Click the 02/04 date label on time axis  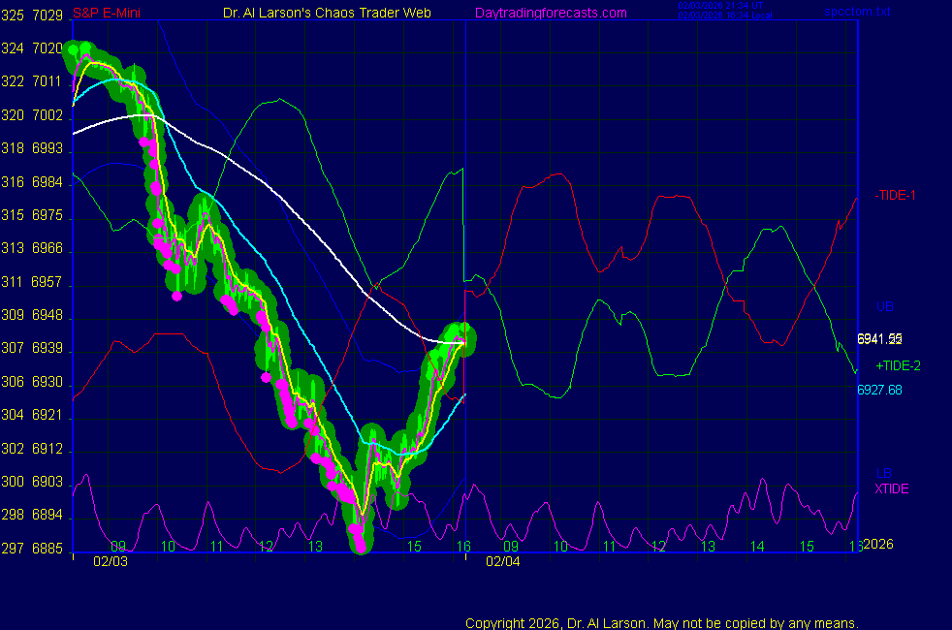coord(503,561)
